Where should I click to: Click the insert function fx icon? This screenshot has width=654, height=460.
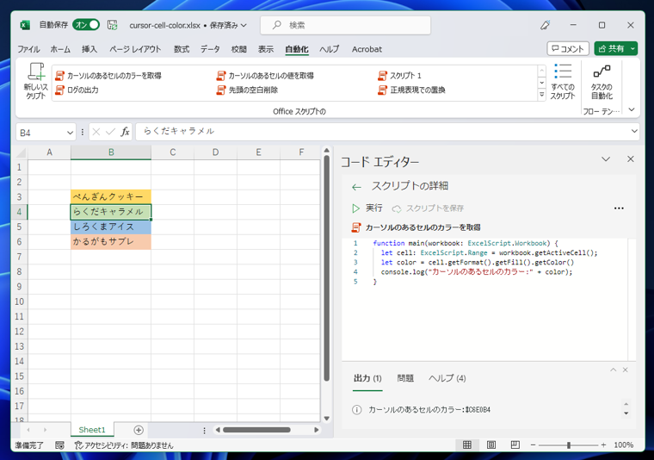pos(125,132)
